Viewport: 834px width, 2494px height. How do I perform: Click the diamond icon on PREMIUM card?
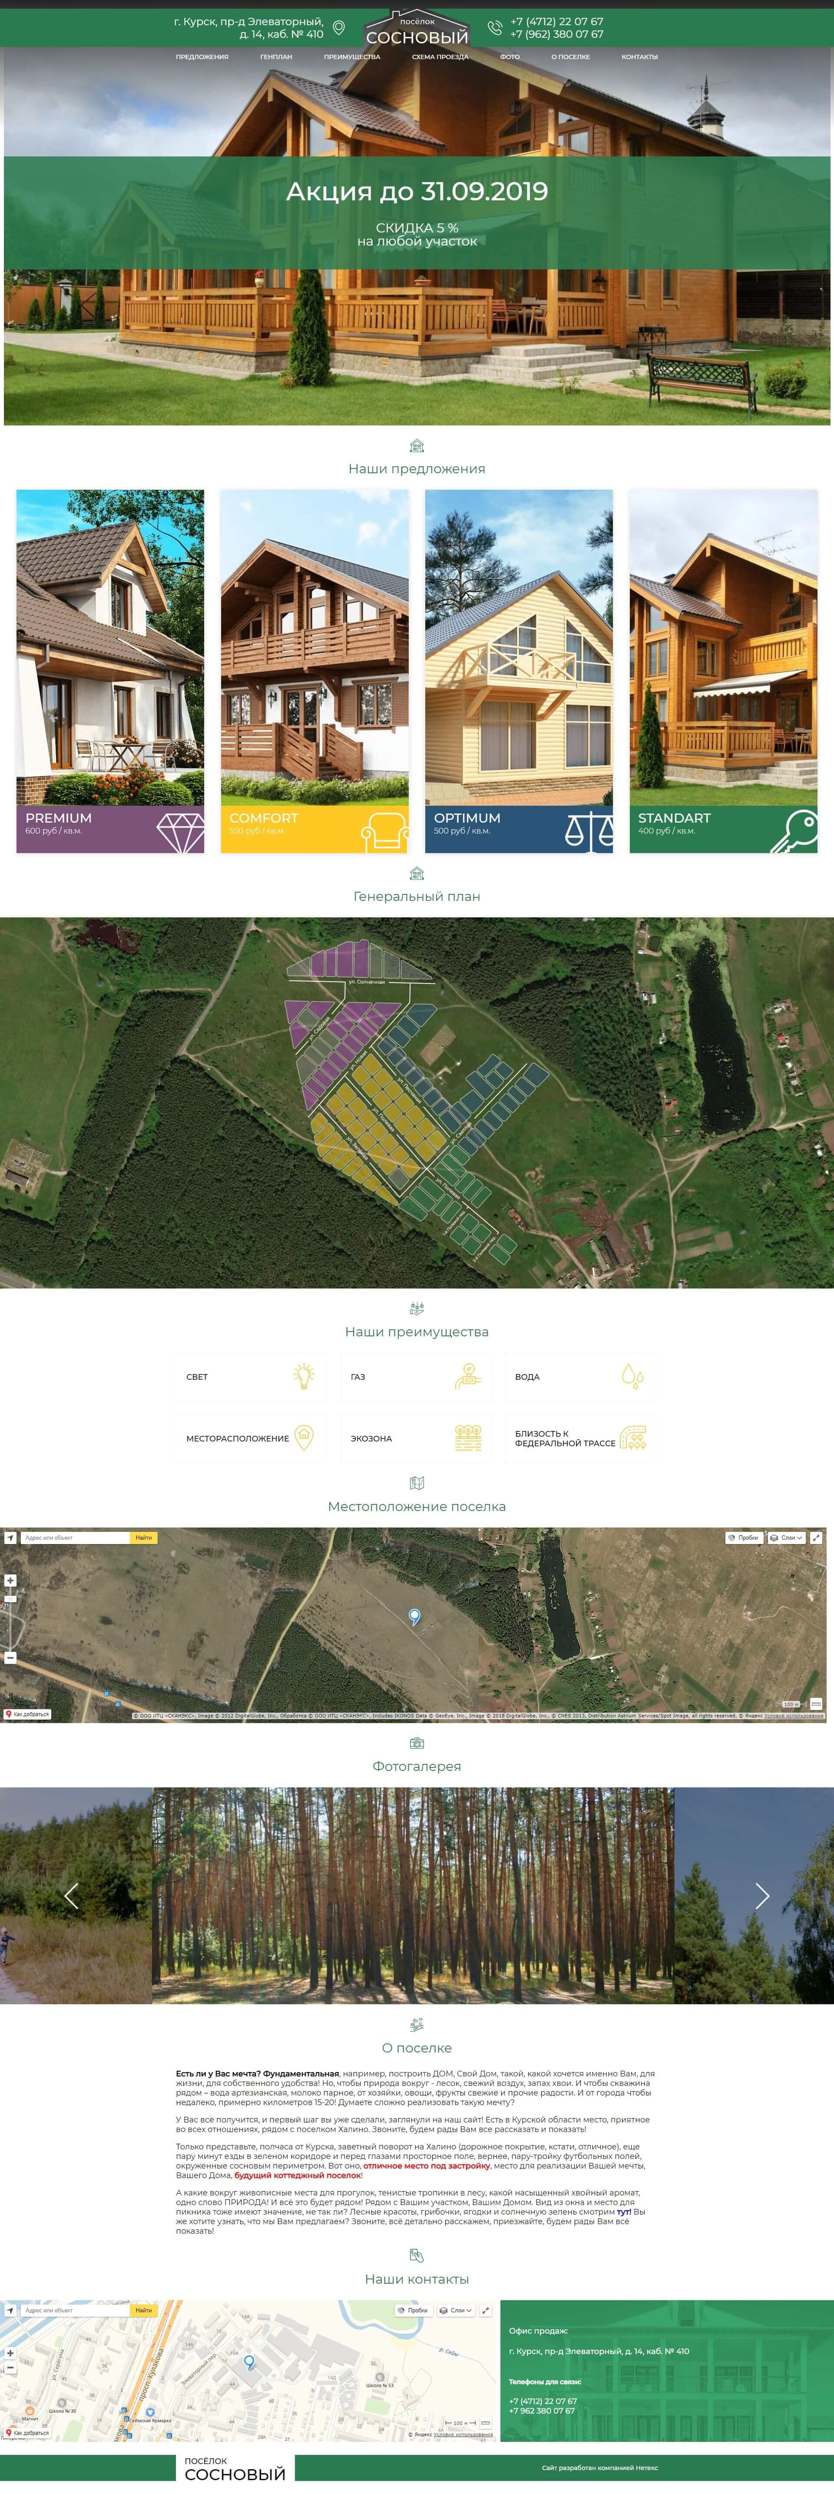pos(180,832)
